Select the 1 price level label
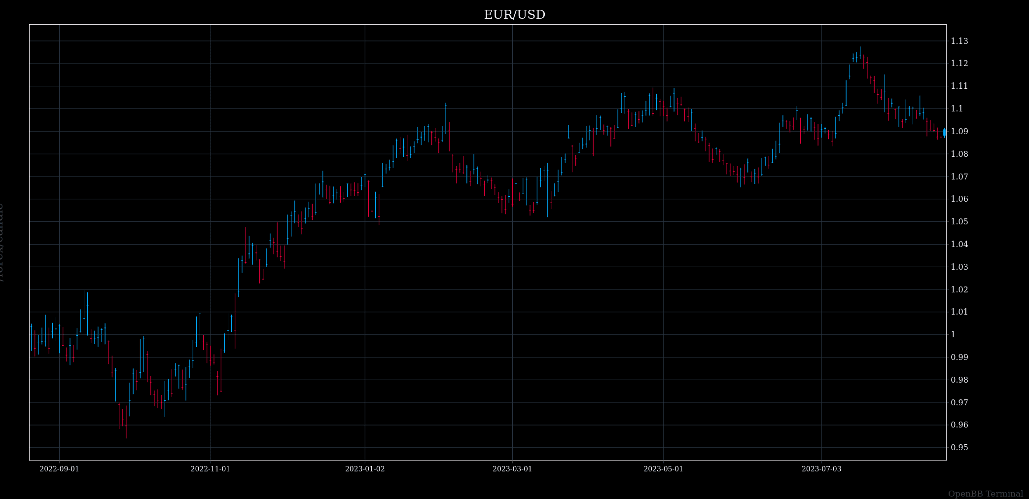The width and height of the screenshot is (1029, 499). click(x=953, y=334)
